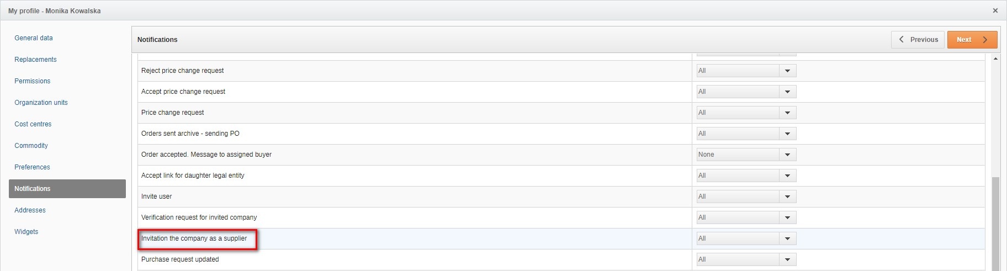Click the Previous button
This screenshot has width=1007, height=271.
pyautogui.click(x=918, y=40)
